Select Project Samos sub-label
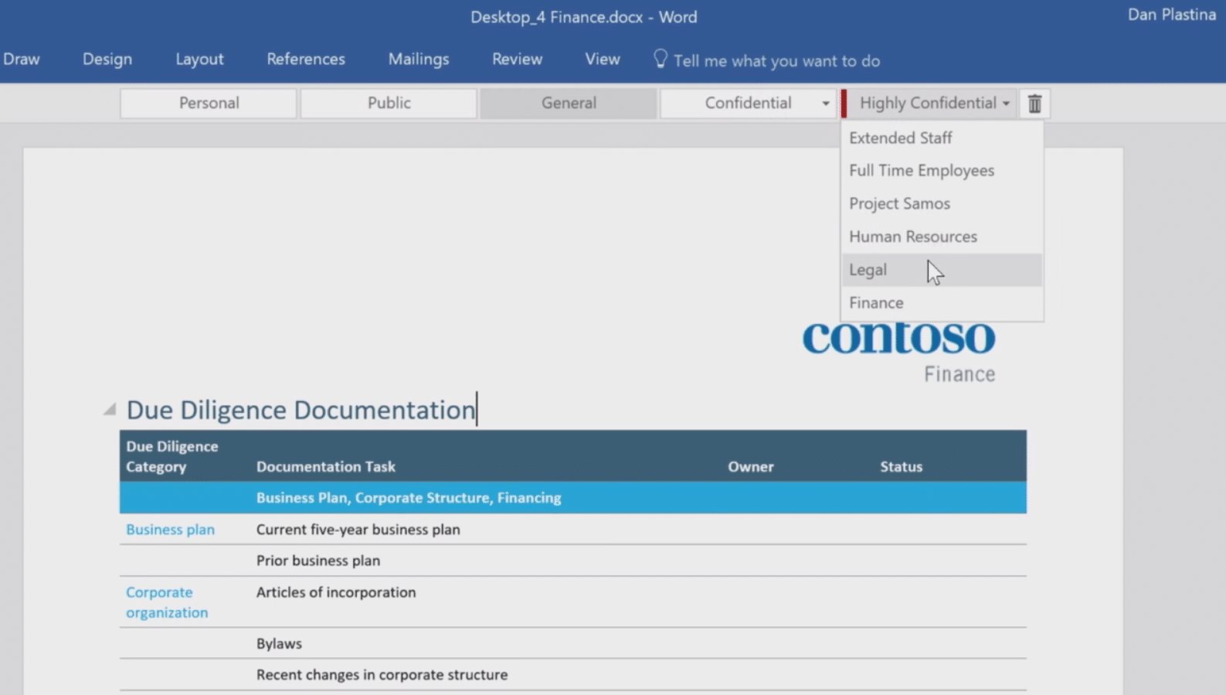The width and height of the screenshot is (1226, 695). coord(942,203)
